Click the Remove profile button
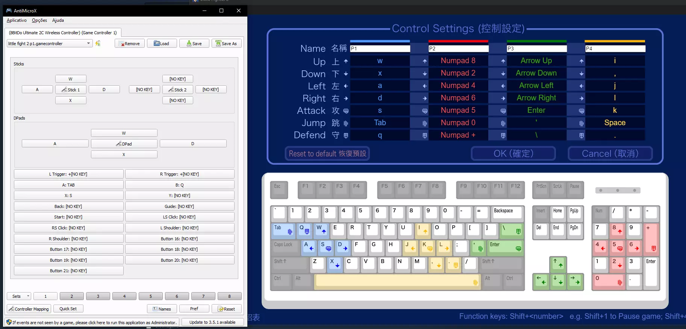686x329 pixels. (x=130, y=44)
